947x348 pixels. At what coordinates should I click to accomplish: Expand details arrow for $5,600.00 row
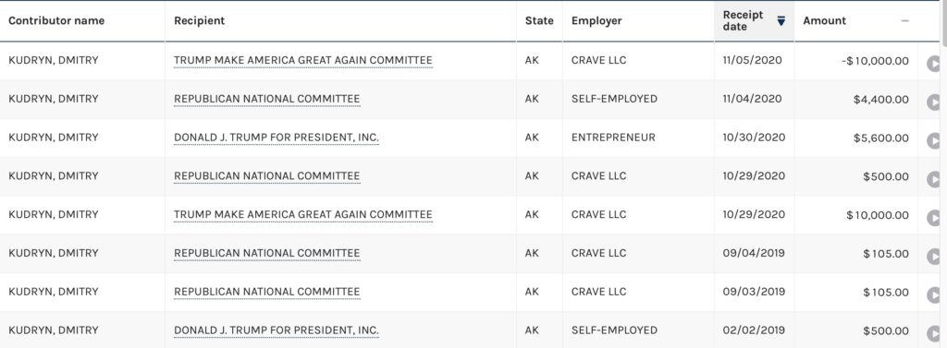(x=934, y=140)
